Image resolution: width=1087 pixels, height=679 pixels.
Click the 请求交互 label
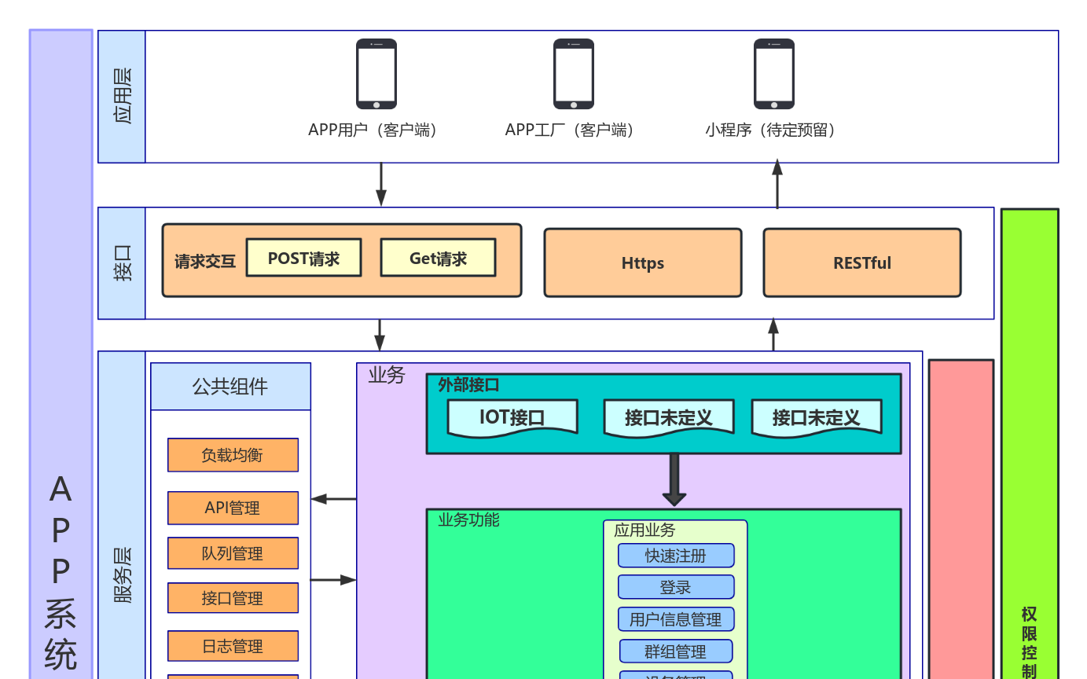click(204, 261)
